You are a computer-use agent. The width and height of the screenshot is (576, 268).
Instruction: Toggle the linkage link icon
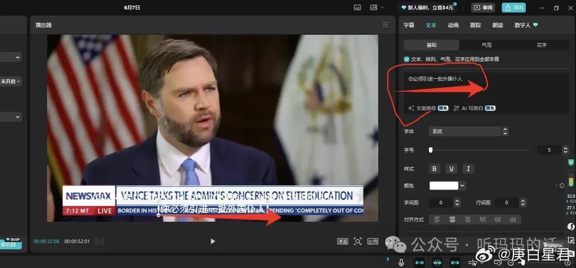tap(455, 263)
